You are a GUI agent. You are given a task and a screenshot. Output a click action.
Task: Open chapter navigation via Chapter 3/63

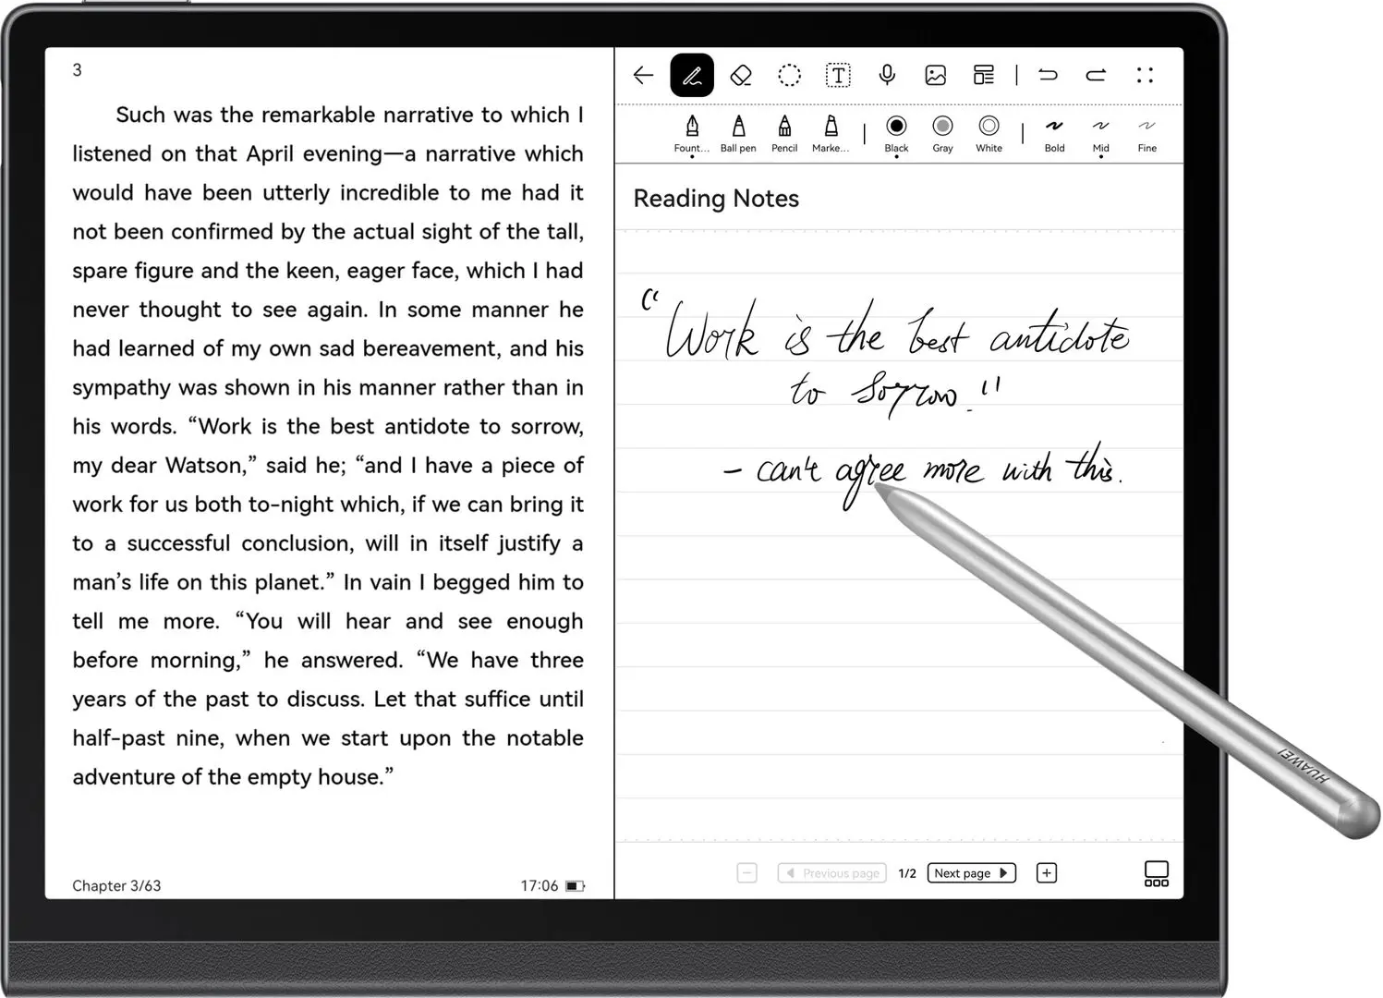[x=116, y=885]
